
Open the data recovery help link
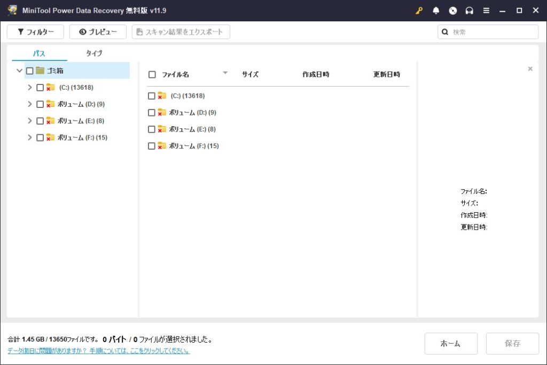(99, 351)
